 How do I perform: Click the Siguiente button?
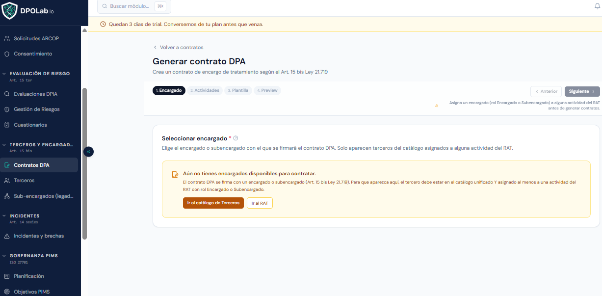[x=582, y=91]
